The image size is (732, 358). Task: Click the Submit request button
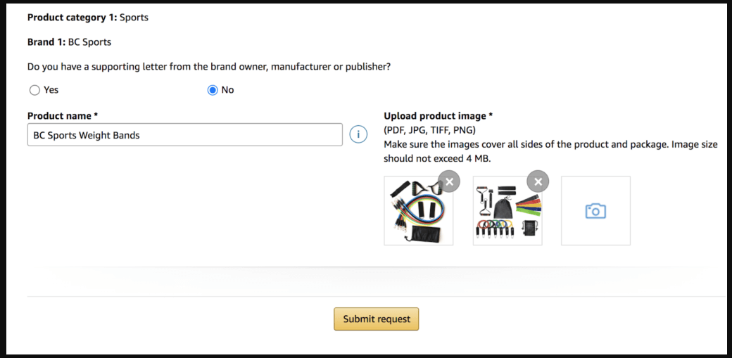coord(377,319)
